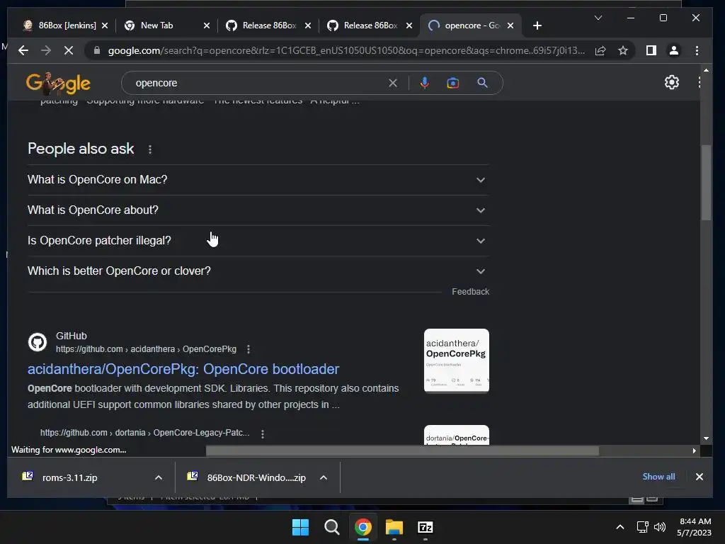Open Chrome side panel
This screenshot has width=725, height=544.
651,50
